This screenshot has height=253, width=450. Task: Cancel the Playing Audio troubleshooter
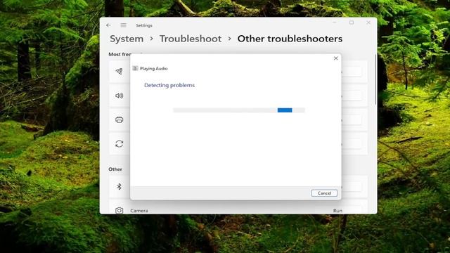pos(324,193)
